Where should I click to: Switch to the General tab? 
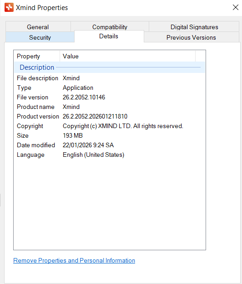coord(38,26)
